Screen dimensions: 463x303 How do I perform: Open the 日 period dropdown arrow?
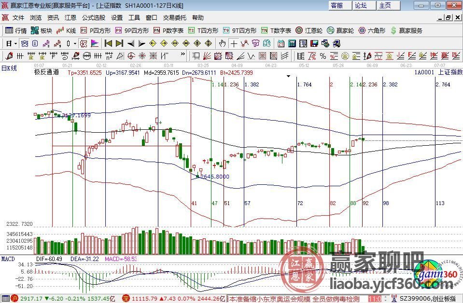click(x=15, y=44)
